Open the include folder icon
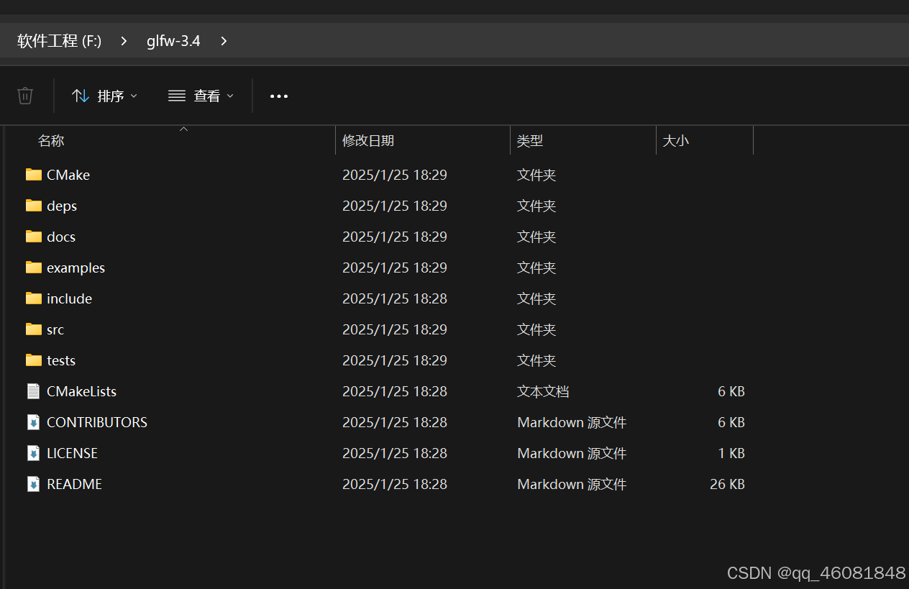 point(33,298)
